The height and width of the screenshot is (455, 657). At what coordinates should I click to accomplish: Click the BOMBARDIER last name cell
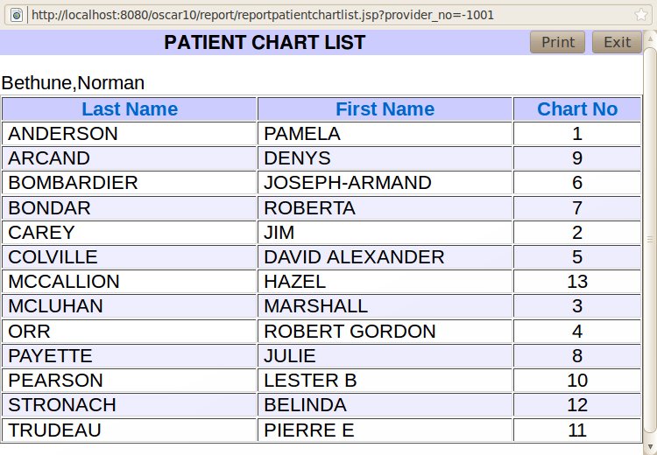tap(74, 183)
